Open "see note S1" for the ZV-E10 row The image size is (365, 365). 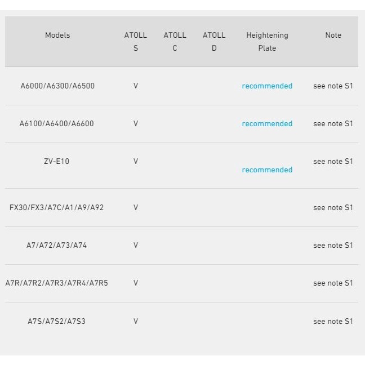(333, 162)
